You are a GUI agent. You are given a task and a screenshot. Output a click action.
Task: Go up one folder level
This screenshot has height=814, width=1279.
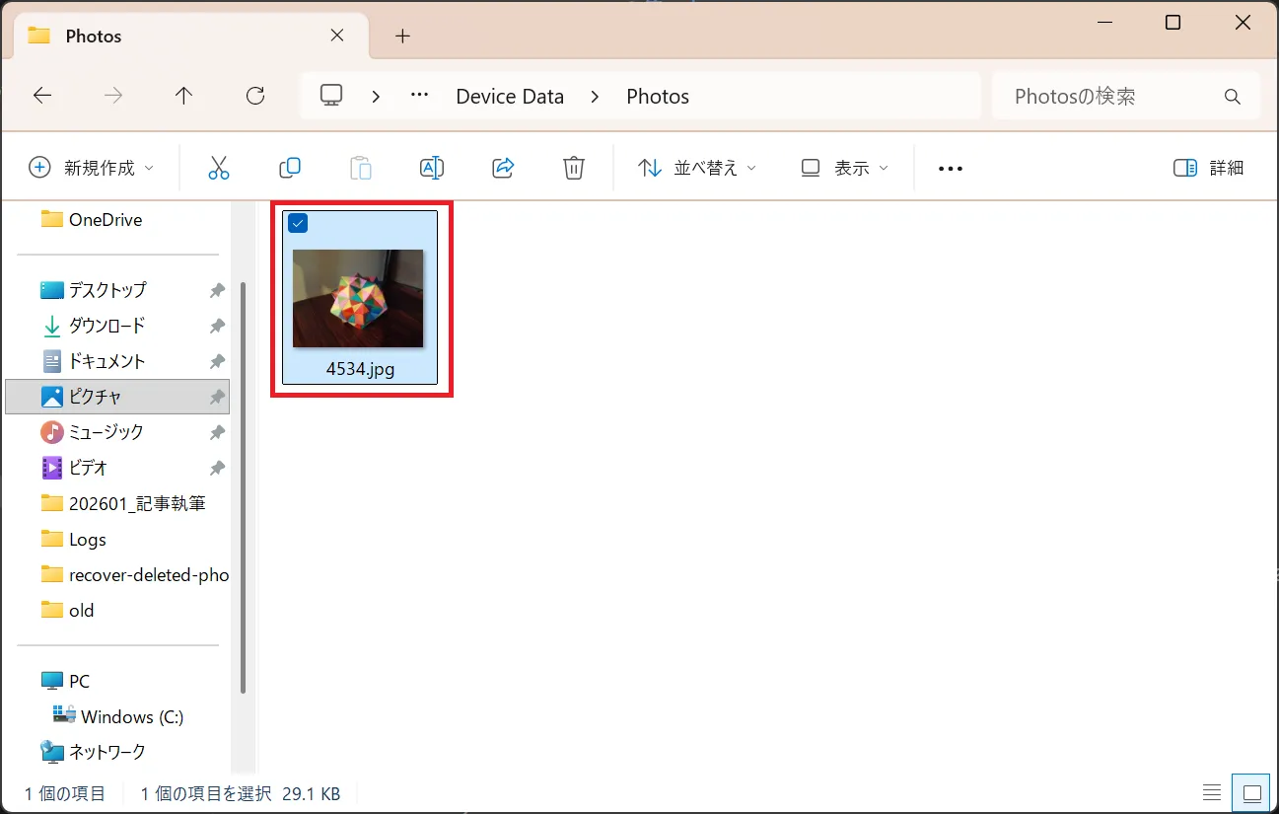pyautogui.click(x=183, y=96)
